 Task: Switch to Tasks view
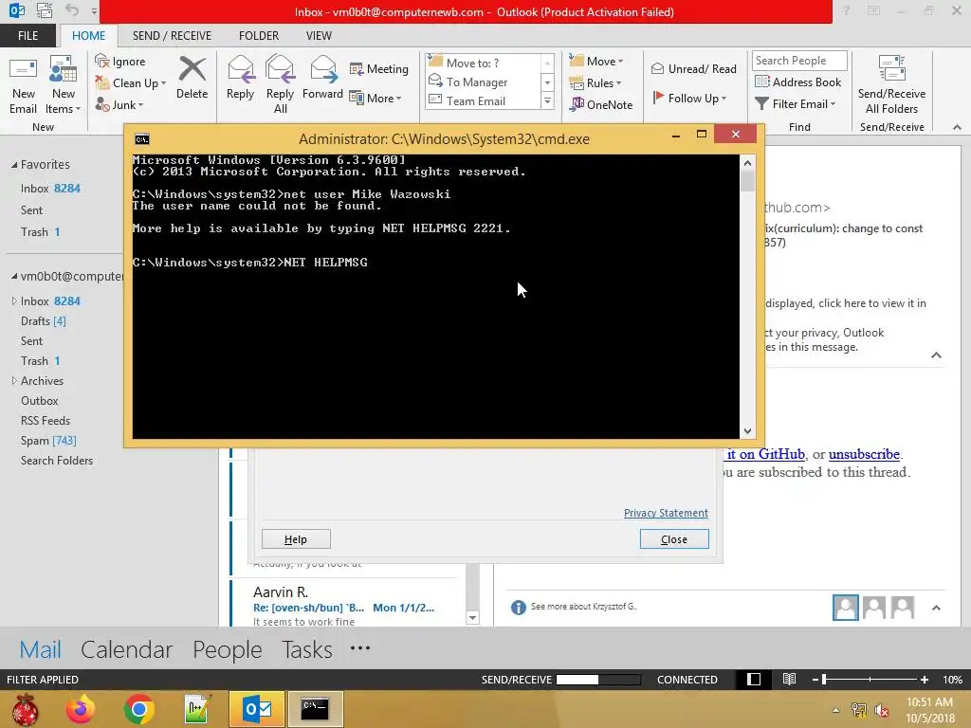tap(307, 649)
